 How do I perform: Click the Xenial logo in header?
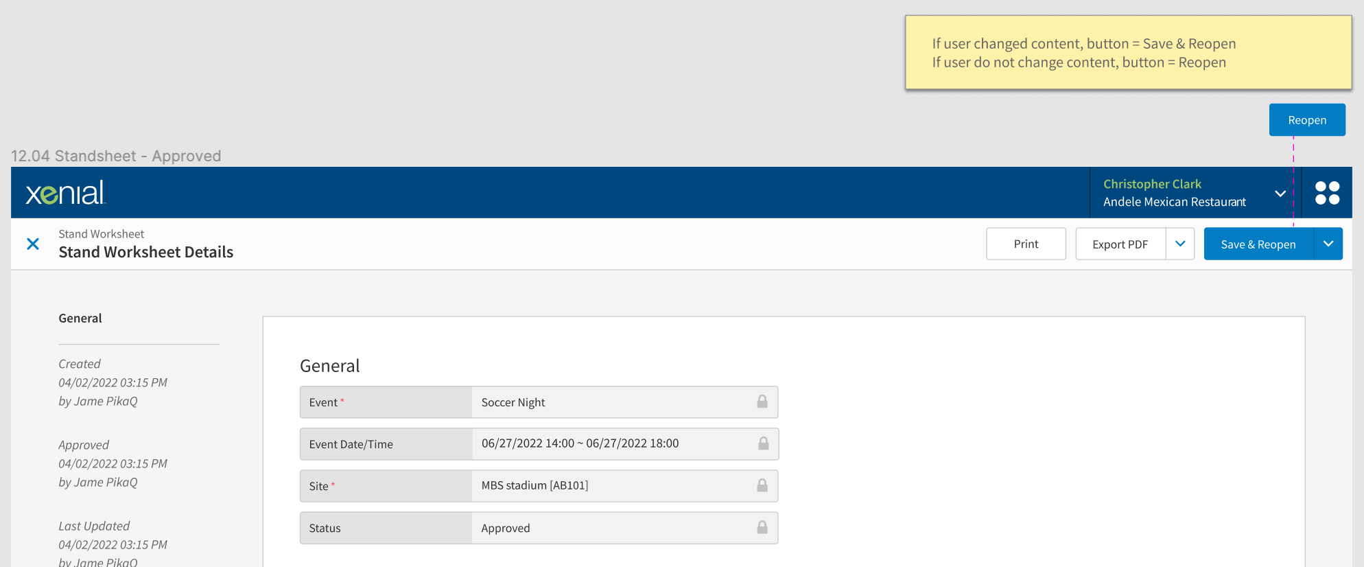click(66, 193)
